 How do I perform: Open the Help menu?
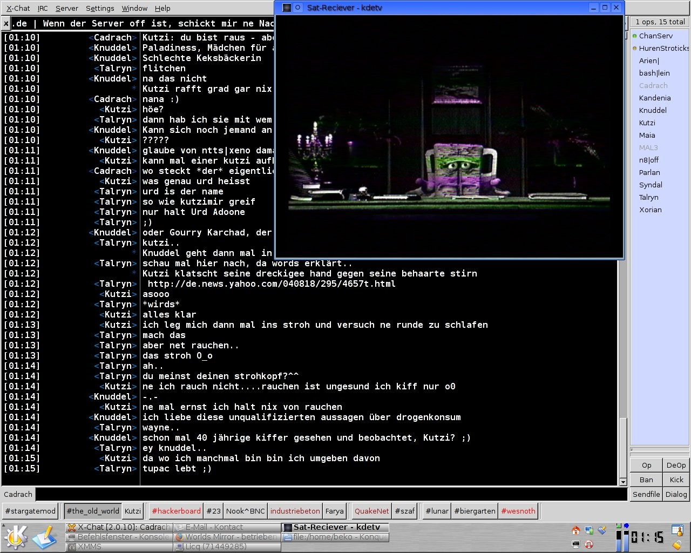(x=162, y=8)
